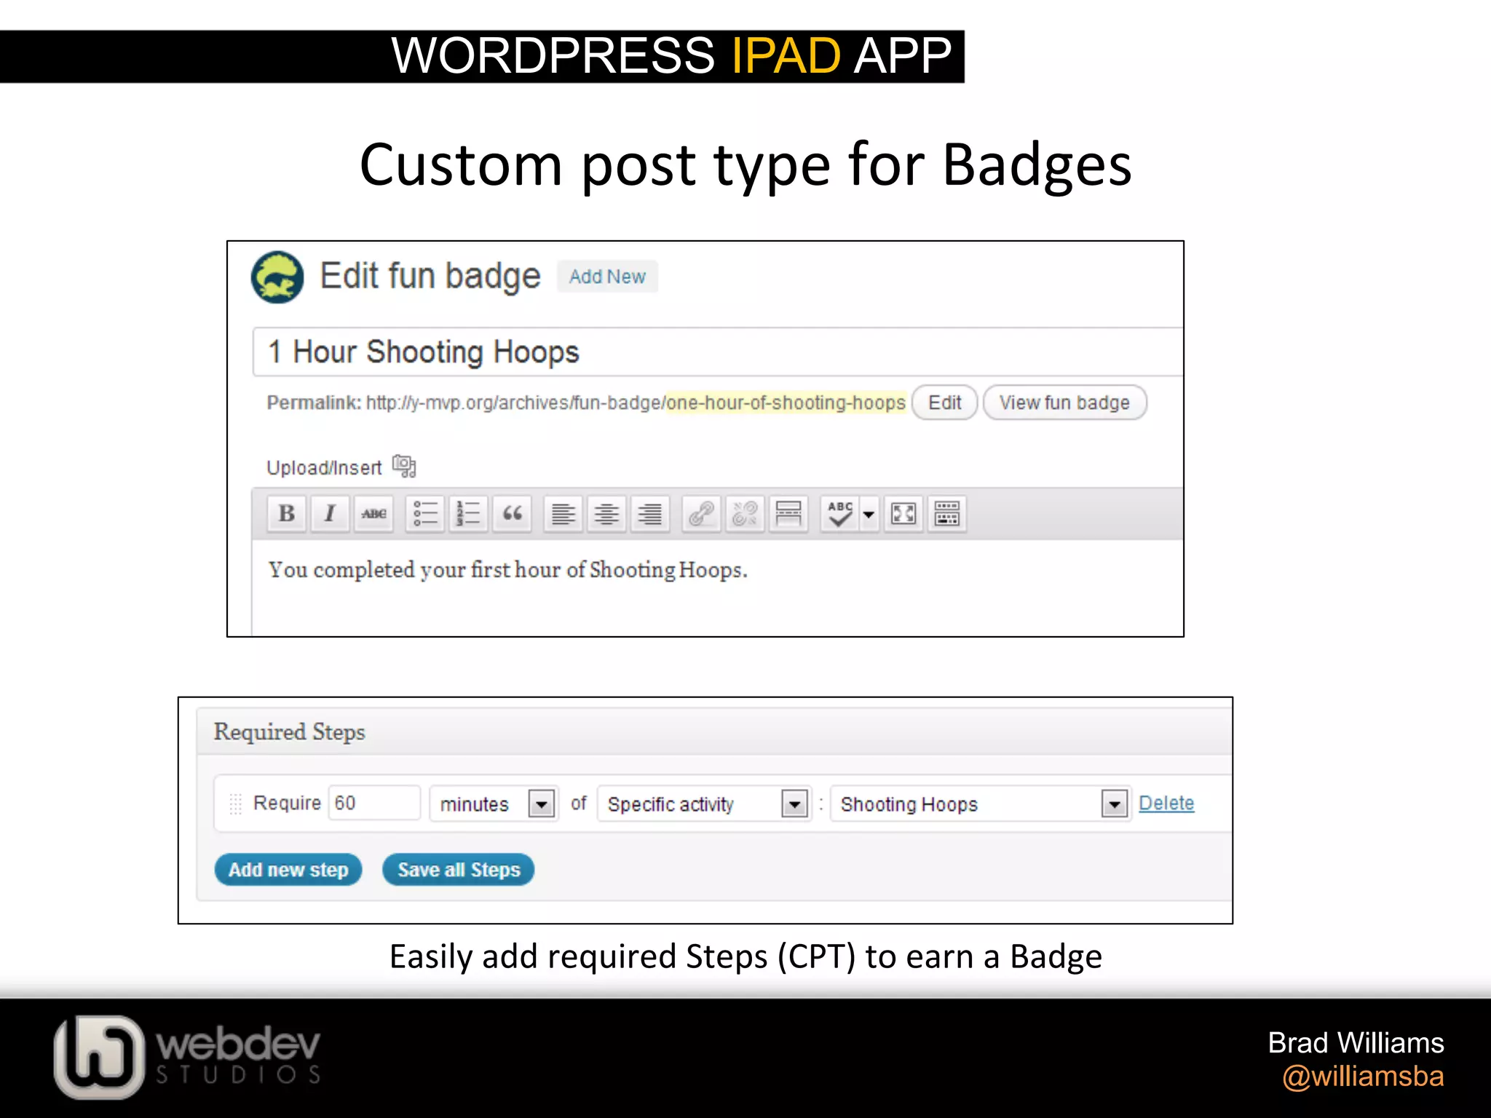This screenshot has height=1118, width=1491.
Task: Toggle bold formatting in editor toolbar
Action: coord(286,514)
